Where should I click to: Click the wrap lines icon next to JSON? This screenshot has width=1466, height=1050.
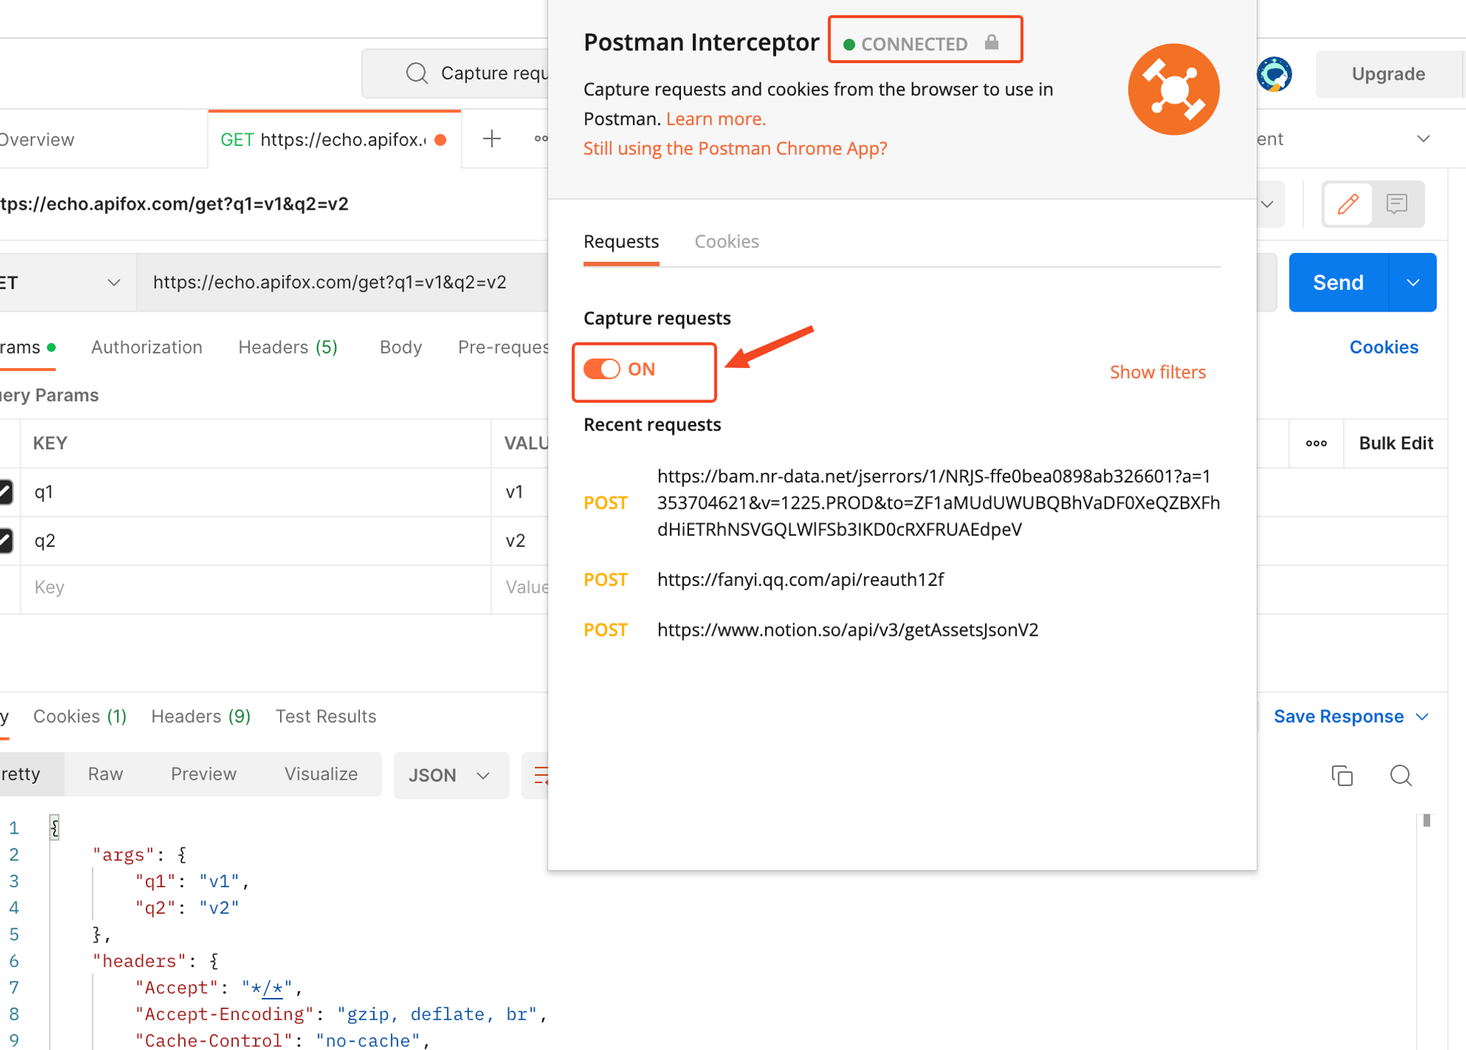pyautogui.click(x=543, y=775)
